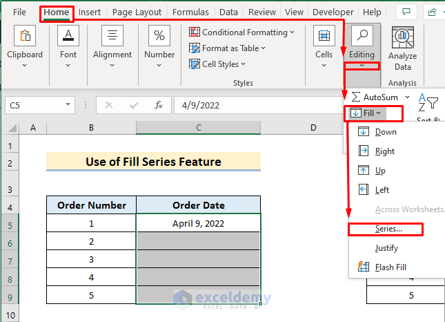This screenshot has height=322, width=445.
Task: Click the Use of Fill Series Feature title
Action: [x=154, y=162]
